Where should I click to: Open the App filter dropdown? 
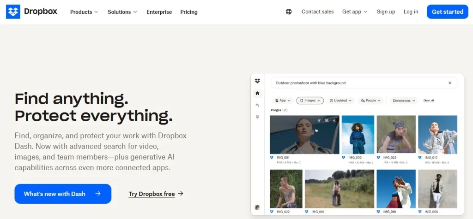283,101
